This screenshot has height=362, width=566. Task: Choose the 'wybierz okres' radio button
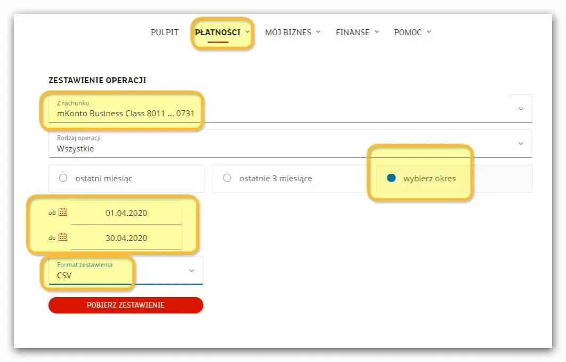pyautogui.click(x=391, y=178)
